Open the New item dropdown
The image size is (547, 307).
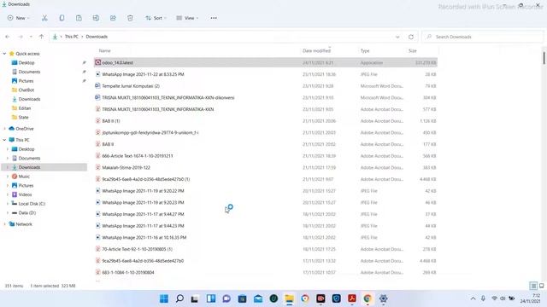pos(18,18)
